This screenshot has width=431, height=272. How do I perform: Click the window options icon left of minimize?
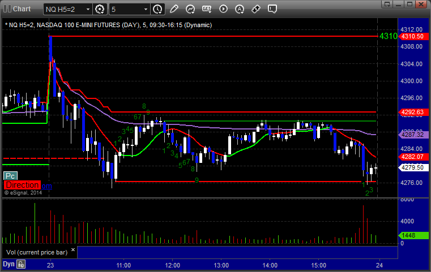click(x=387, y=4)
